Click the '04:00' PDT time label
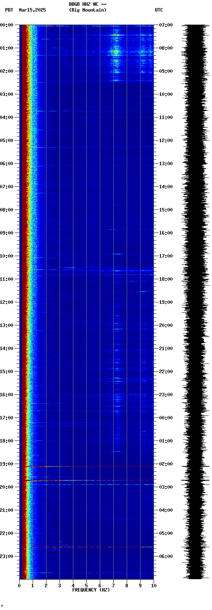The width and height of the screenshot is (212, 610). click(7, 117)
